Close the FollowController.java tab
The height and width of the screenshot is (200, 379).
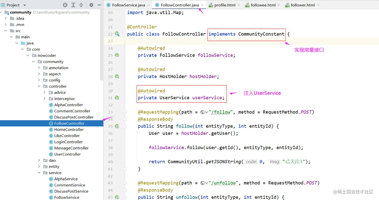pyautogui.click(x=202, y=5)
